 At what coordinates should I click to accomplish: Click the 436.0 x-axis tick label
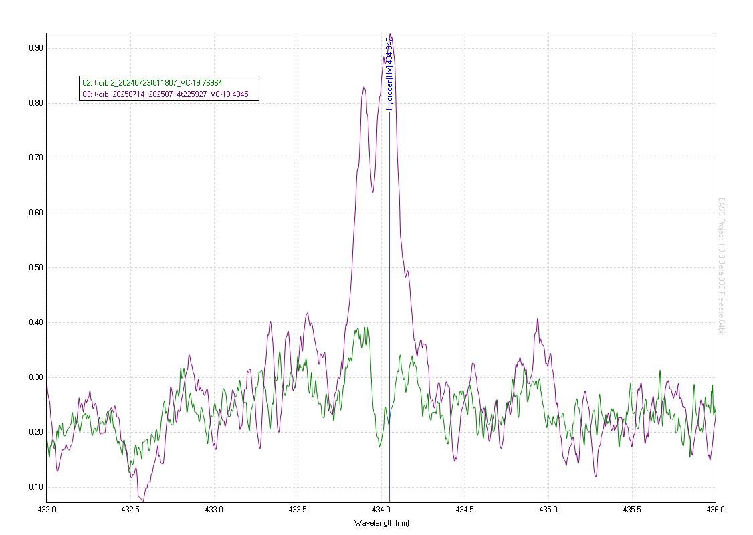click(716, 510)
